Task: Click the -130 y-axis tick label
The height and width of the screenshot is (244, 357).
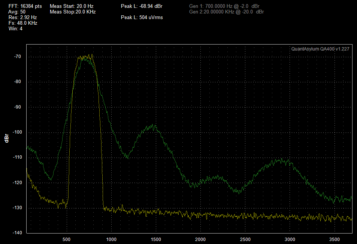Action: pyautogui.click(x=17, y=208)
